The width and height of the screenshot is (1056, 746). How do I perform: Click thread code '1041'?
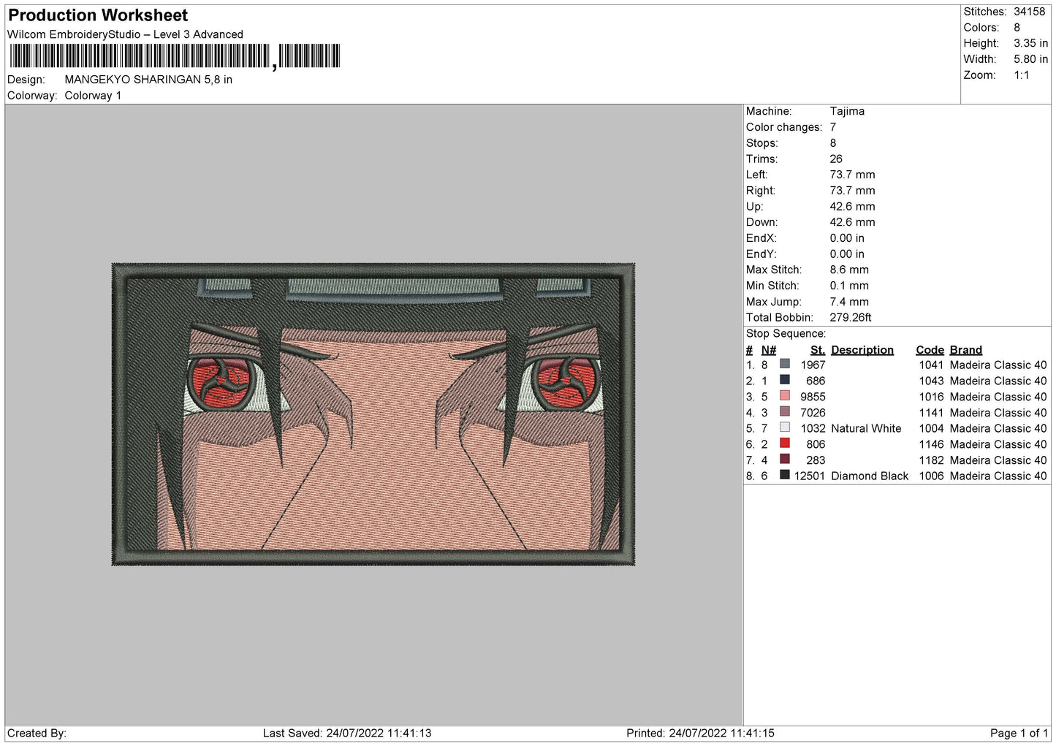[931, 365]
